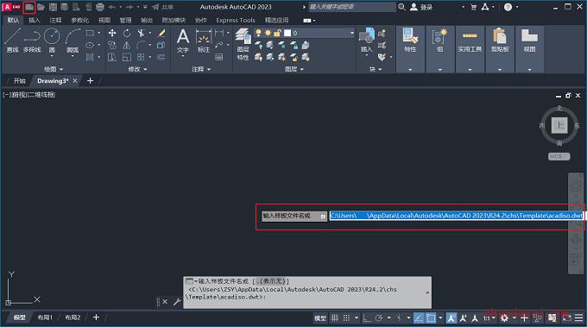
Task: Click the Plot printer icon in quick access toolbar
Action: tap(100, 7)
